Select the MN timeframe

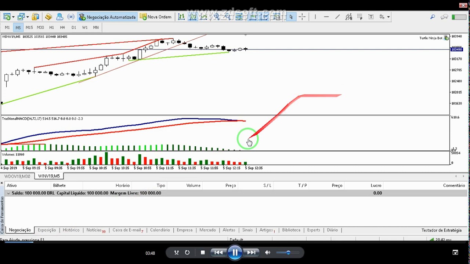coord(96,27)
